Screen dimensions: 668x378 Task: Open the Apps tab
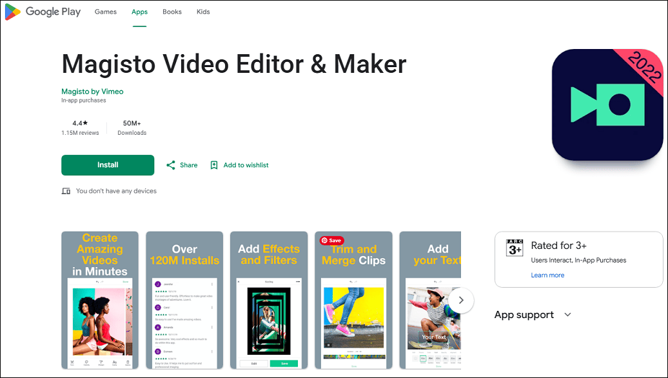coord(139,12)
